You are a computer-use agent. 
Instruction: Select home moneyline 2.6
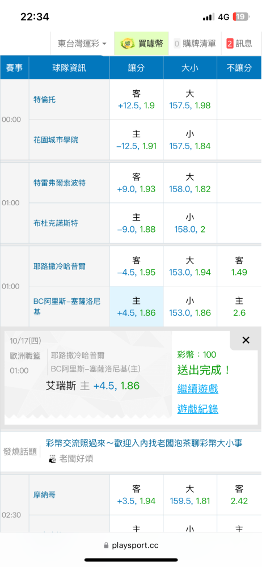[239, 307]
